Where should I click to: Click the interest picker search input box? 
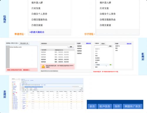101,46
